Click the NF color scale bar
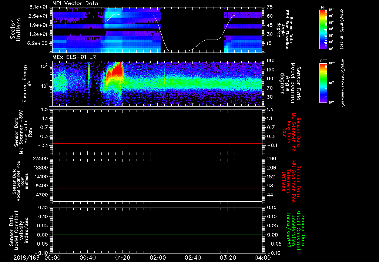Image resolution: width=379 pixels, height=262 pixels. tap(323, 29)
